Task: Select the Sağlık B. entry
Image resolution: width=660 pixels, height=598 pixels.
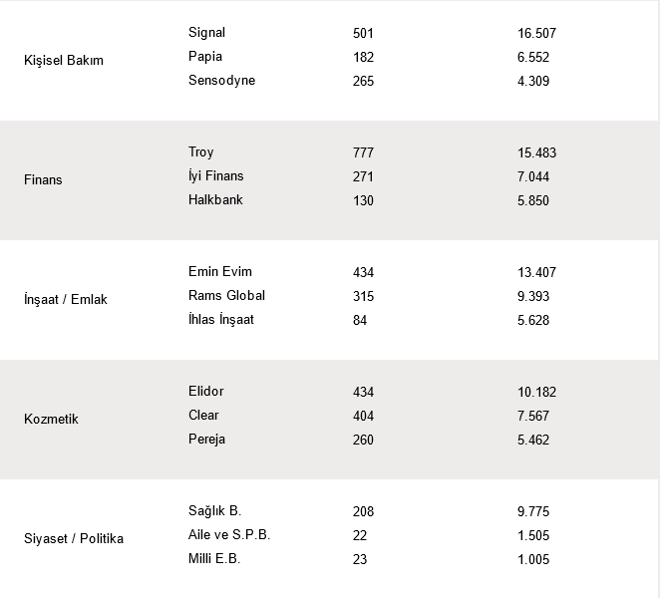Action: coord(215,511)
